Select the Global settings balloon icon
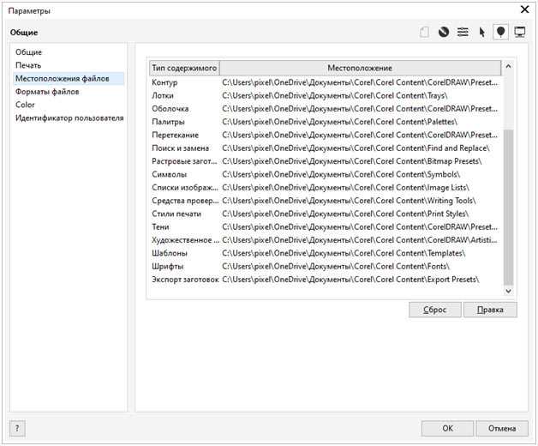538x446 pixels. (x=500, y=33)
